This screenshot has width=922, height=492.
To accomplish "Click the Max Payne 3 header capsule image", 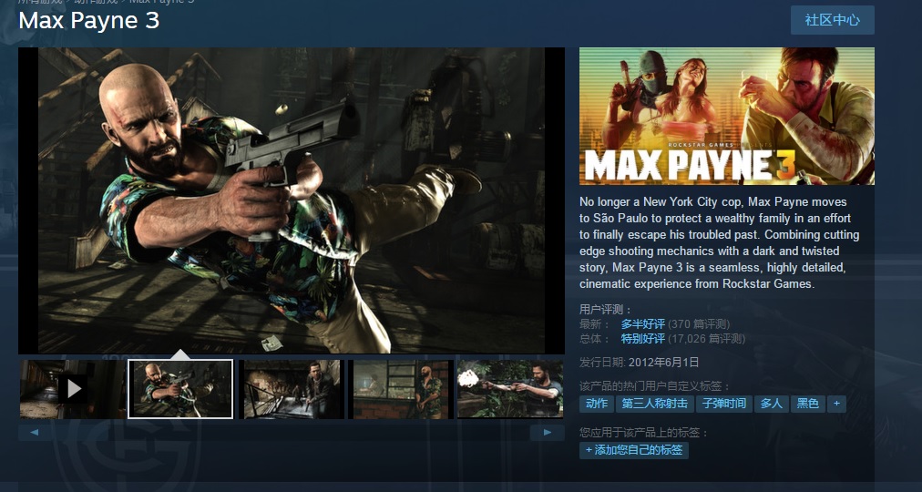I will point(727,117).
